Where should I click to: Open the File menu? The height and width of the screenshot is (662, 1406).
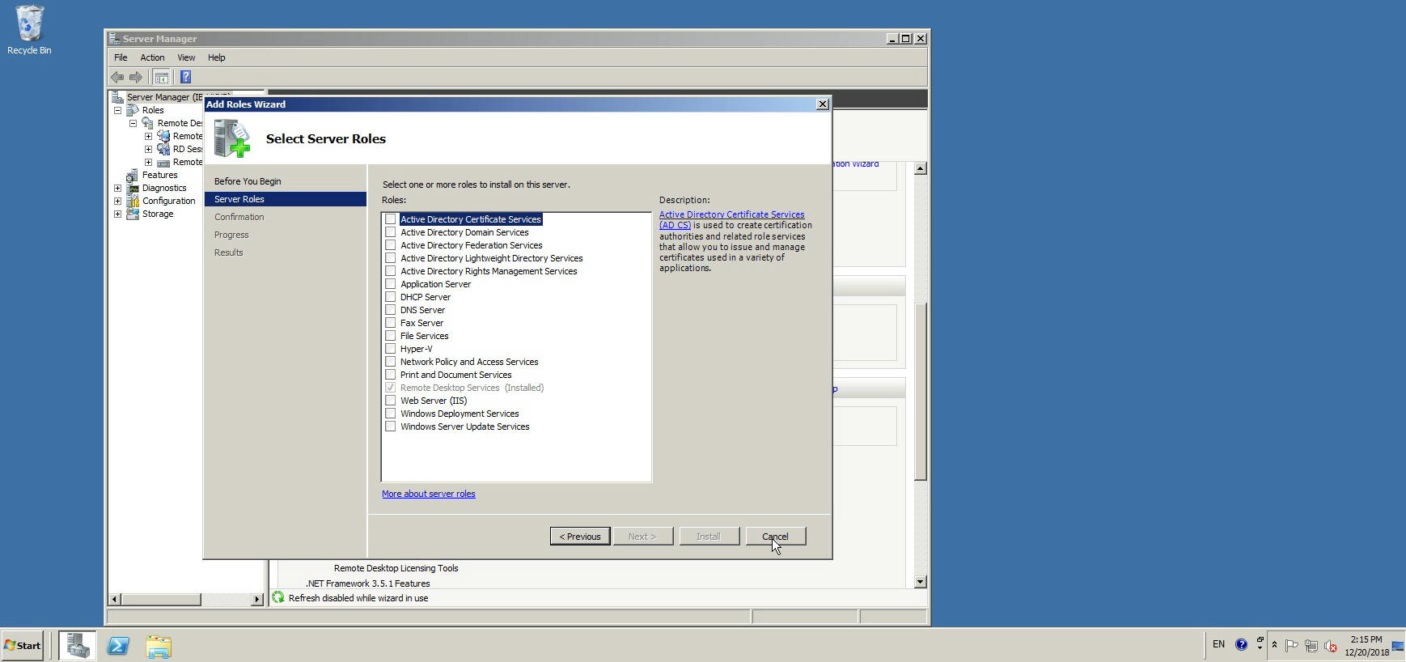coord(121,57)
